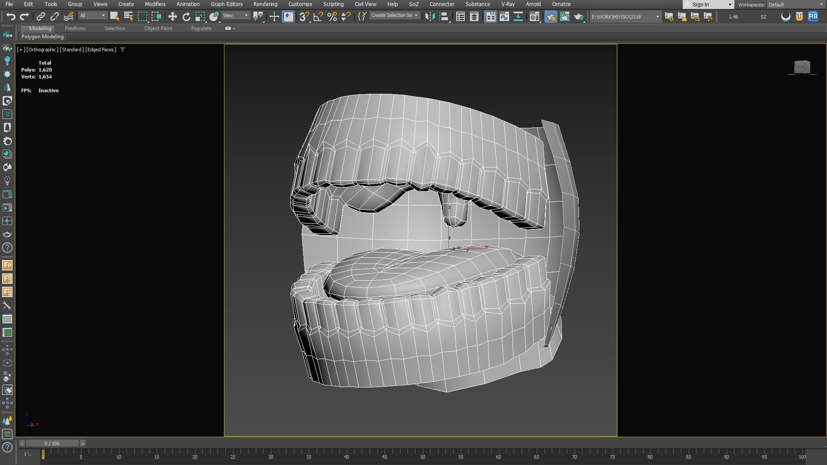Toggle the Scene Explorer
827x465 pixels.
coord(460,17)
